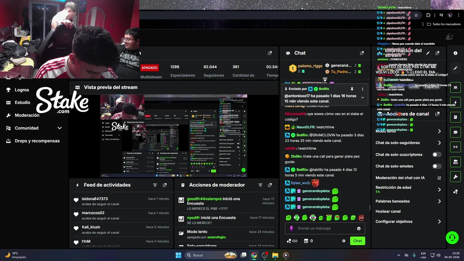This screenshot has width=464, height=261.
Task: Open Logros in the left sidebar
Action: pyautogui.click(x=22, y=90)
